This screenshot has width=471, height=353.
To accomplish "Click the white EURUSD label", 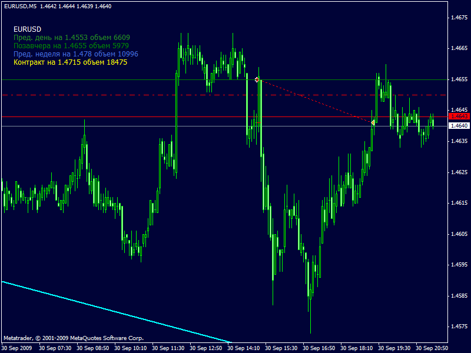I will coord(27,29).
